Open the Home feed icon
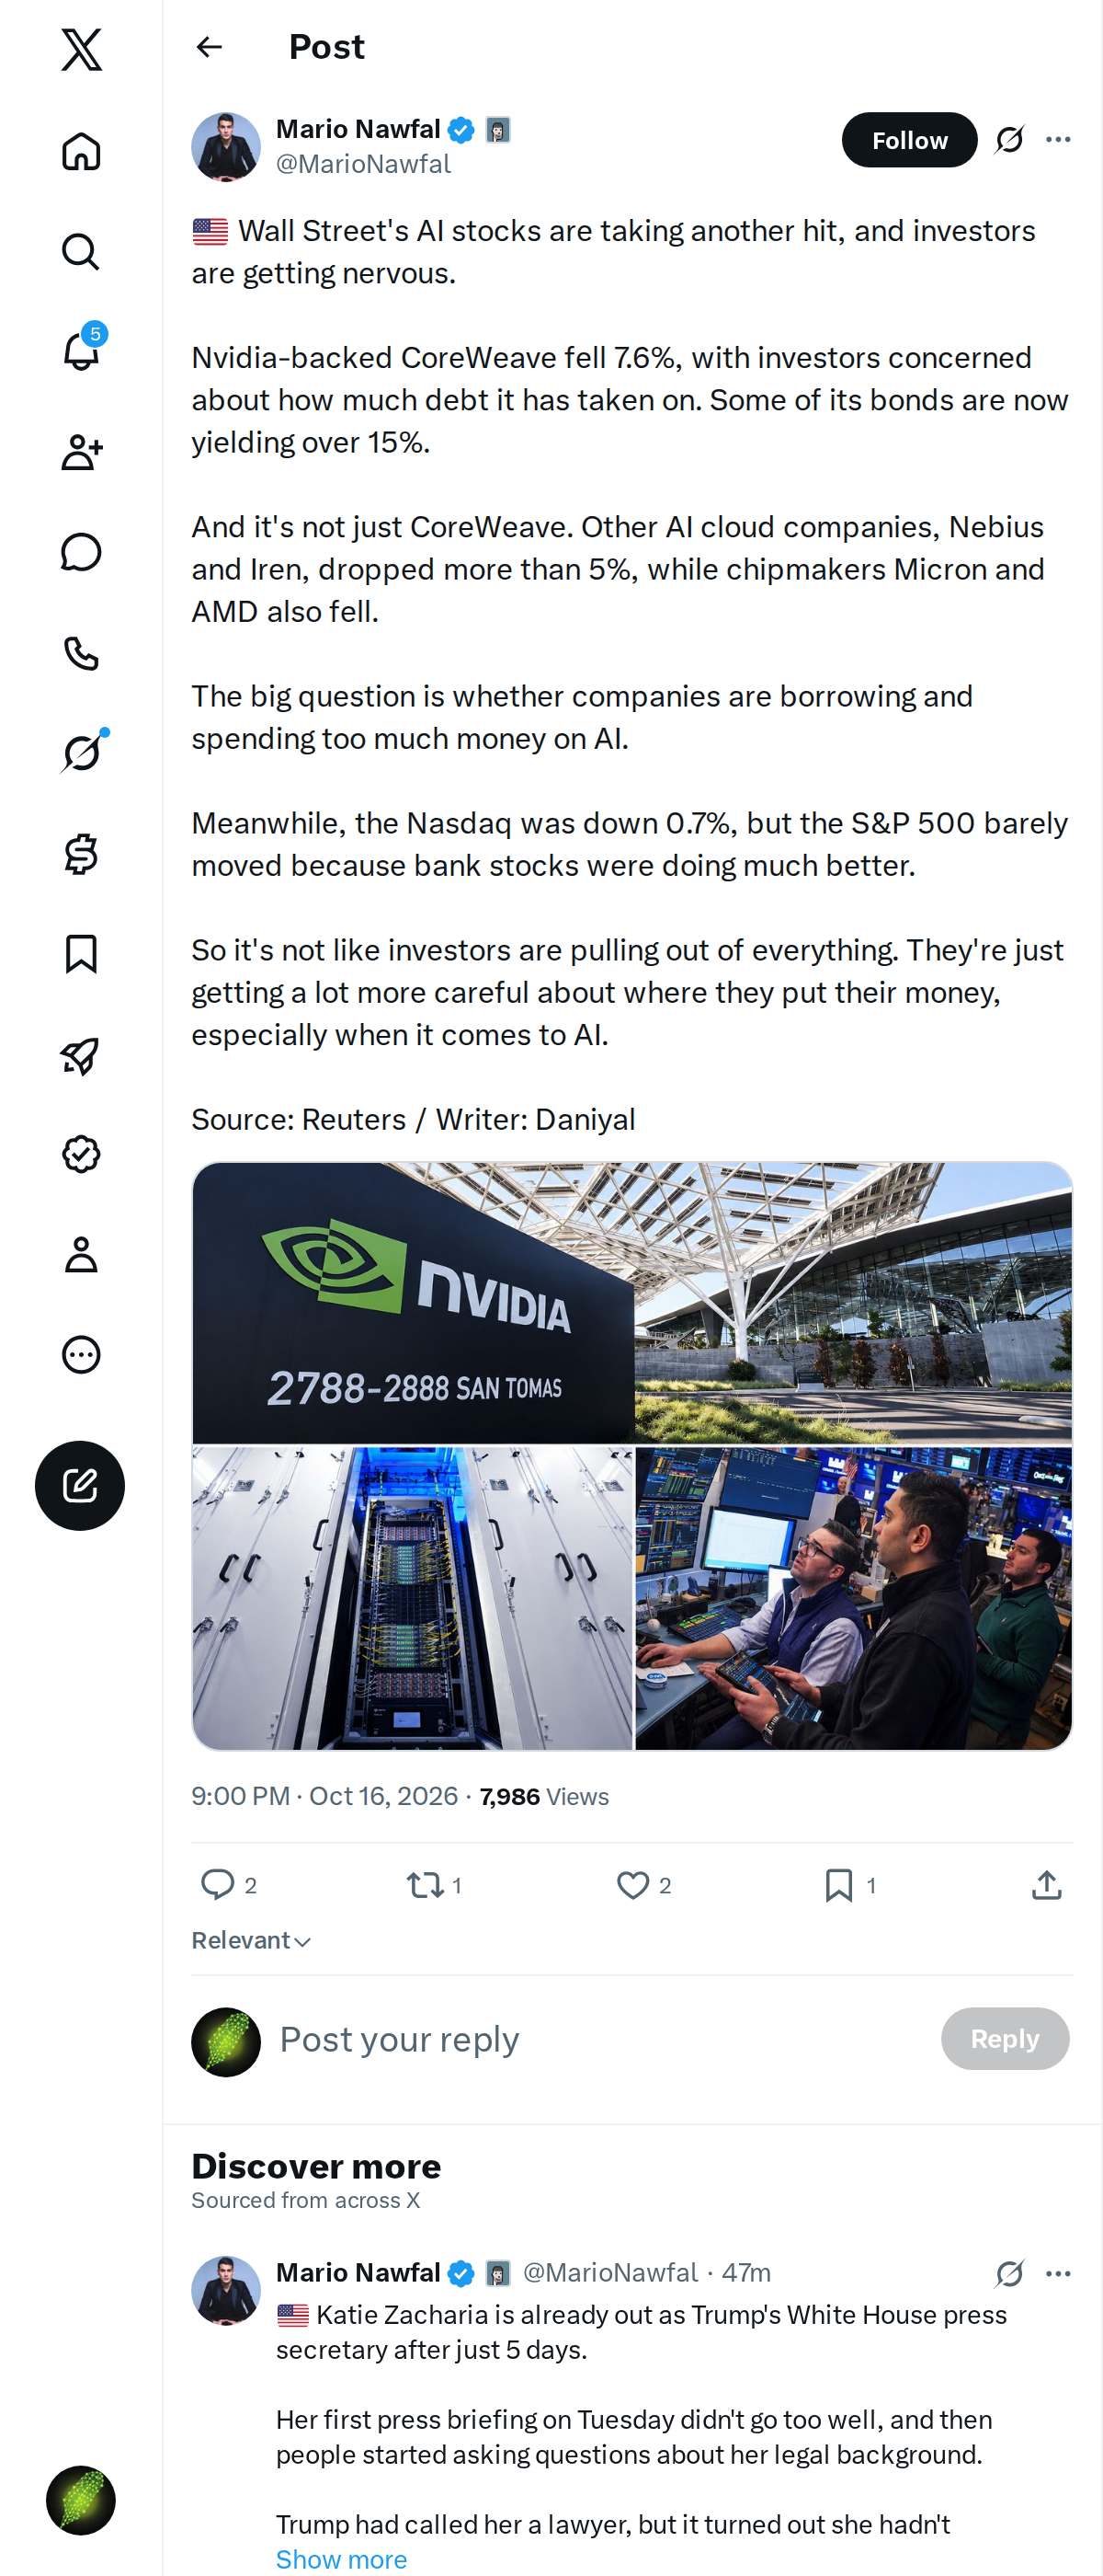The image size is (1103, 2576). click(81, 151)
